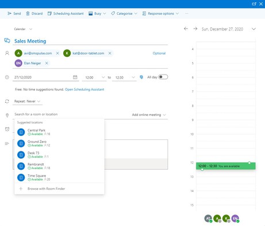The height and width of the screenshot is (226, 265).
Task: Expand the Sun, December 27, 2020 date dropdown
Action: [254, 29]
